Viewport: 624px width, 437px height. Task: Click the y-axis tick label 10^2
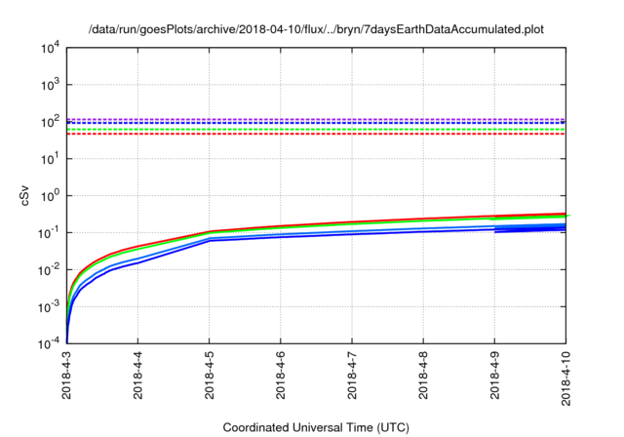(50, 121)
